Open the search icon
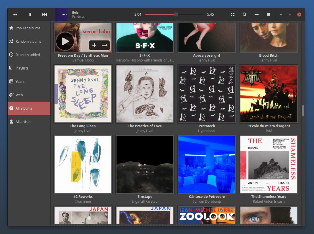 pyautogui.click(x=244, y=15)
